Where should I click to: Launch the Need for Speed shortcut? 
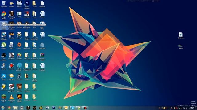point(11,88)
